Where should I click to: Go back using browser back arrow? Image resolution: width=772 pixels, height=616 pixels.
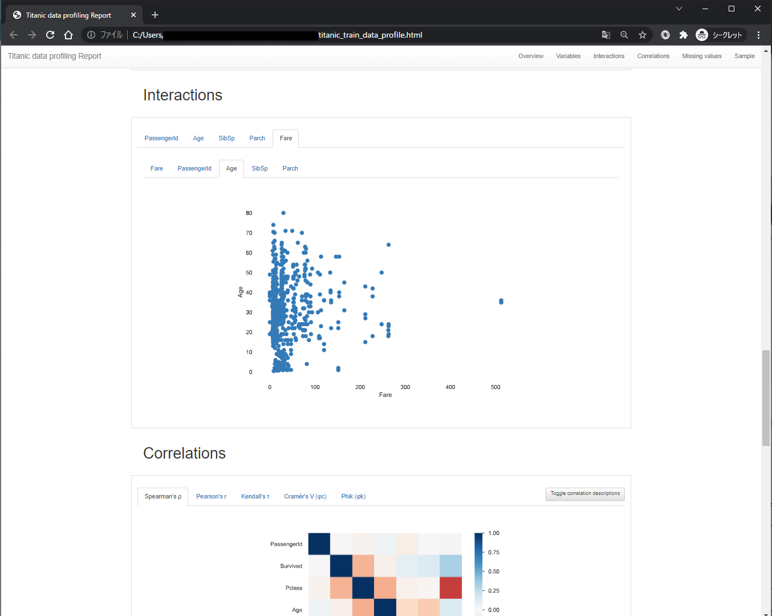click(x=14, y=35)
